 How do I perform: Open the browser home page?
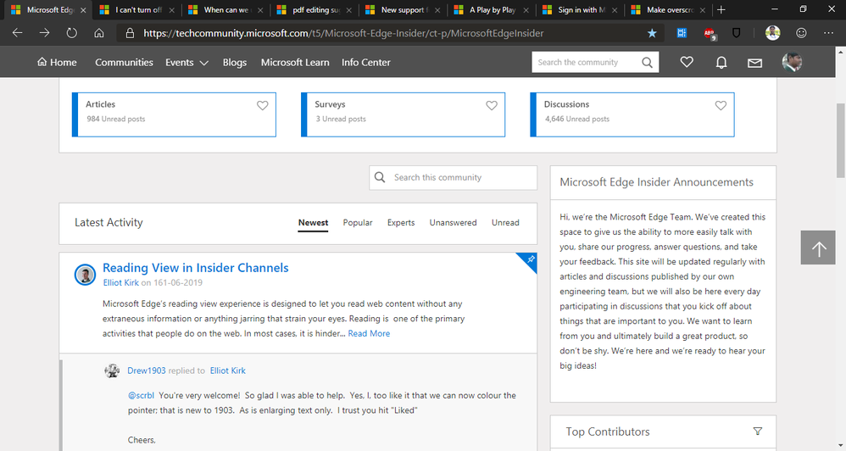tap(98, 33)
